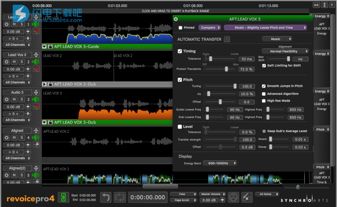
Task: Open the Master Volume dropdown
Action: [x=212, y=194]
